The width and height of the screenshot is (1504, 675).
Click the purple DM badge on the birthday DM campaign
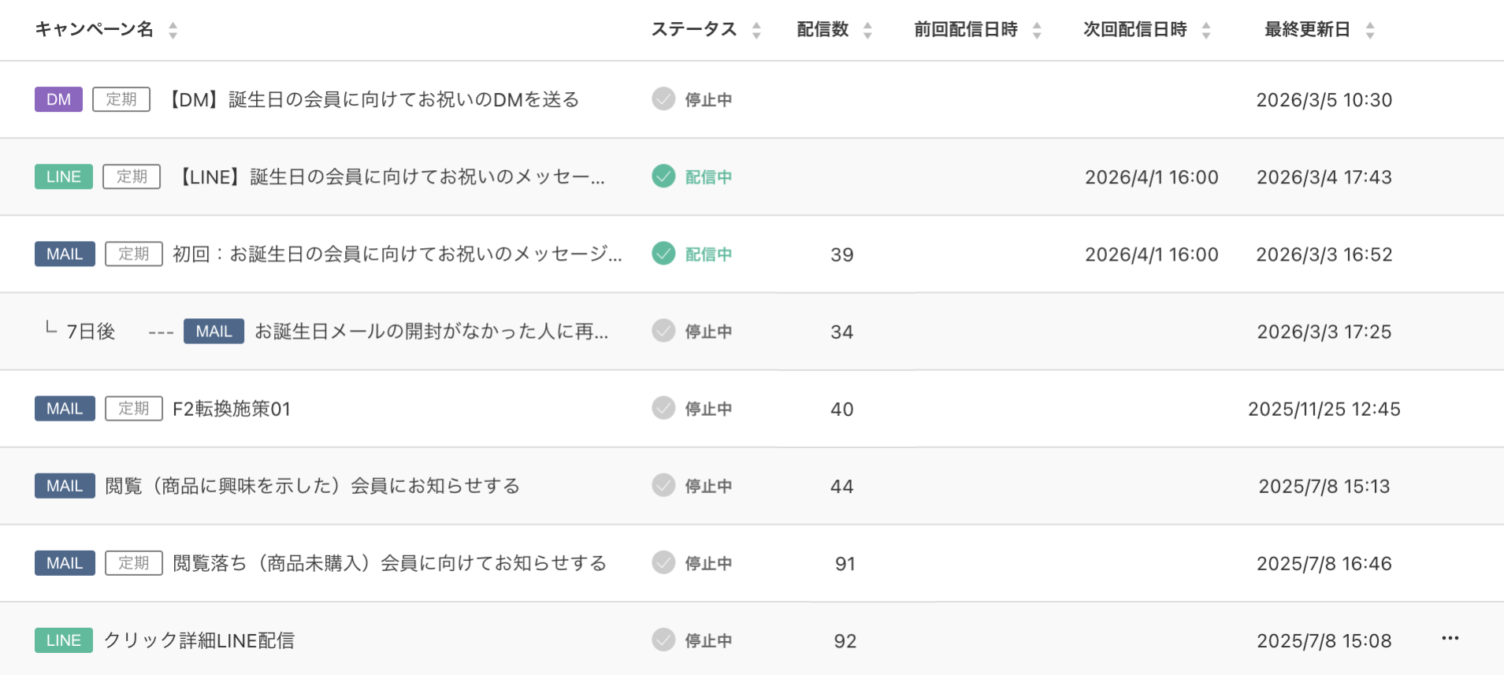tap(58, 99)
